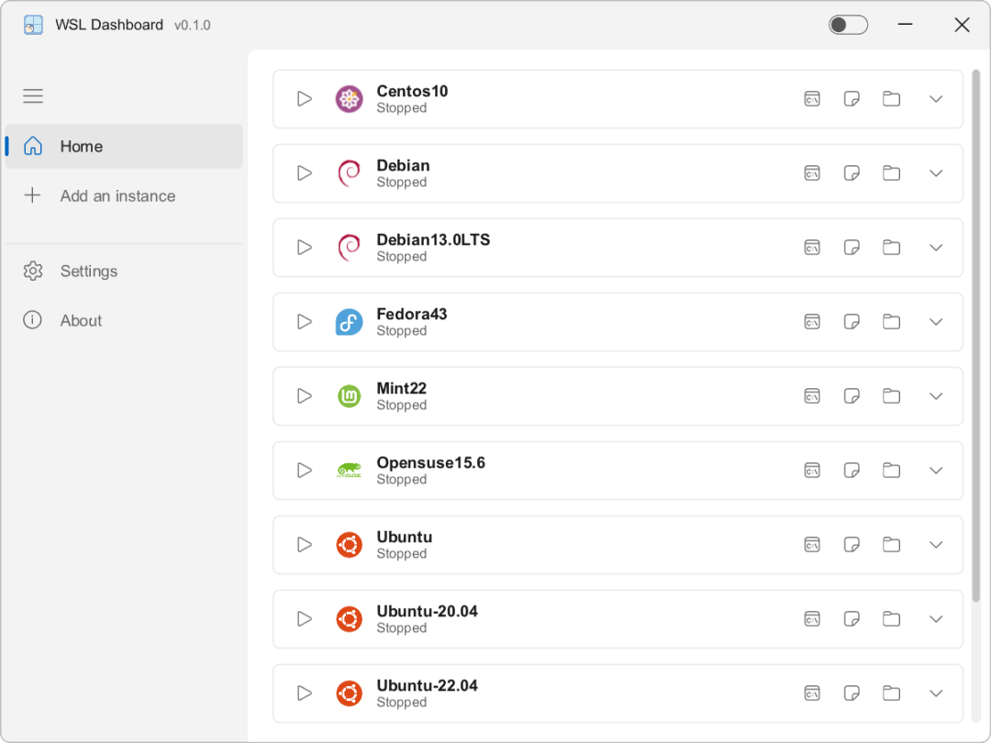This screenshot has width=991, height=743.
Task: Click the note icon for Ubuntu-22.04
Action: 852,693
